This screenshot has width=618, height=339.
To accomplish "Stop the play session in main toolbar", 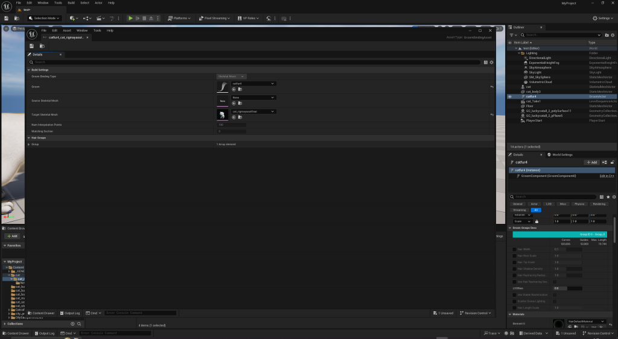I will click(144, 18).
